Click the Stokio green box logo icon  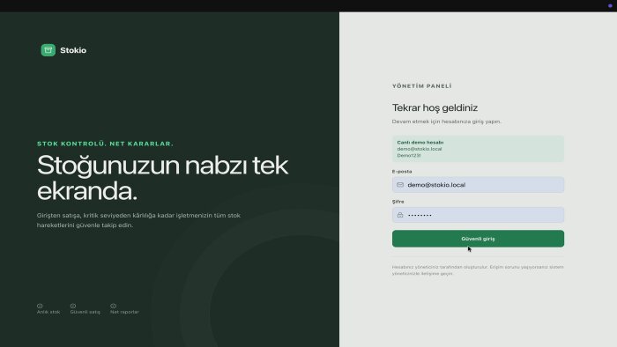(x=48, y=50)
